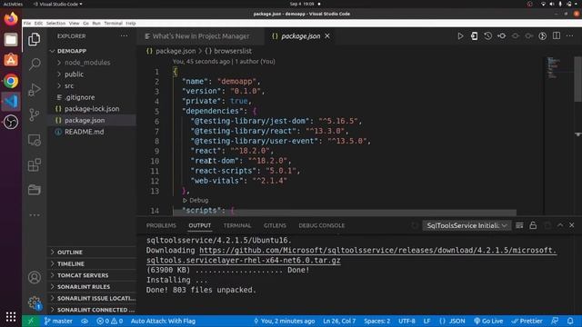Viewport: 582px width, 327px height.
Task: Open file history clock icon
Action: tap(487, 36)
